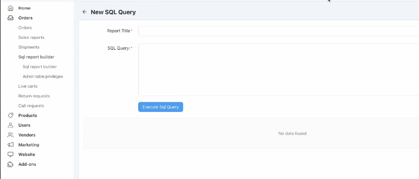The image size is (419, 179).
Task: Open Call requests
Action: (31, 106)
